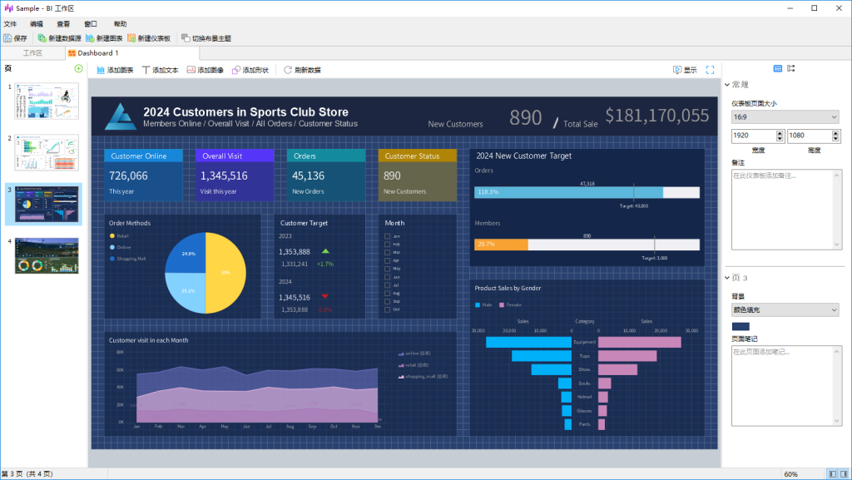Enable the Aug checkbox in Month list
Image resolution: width=852 pixels, height=480 pixels.
(x=388, y=293)
